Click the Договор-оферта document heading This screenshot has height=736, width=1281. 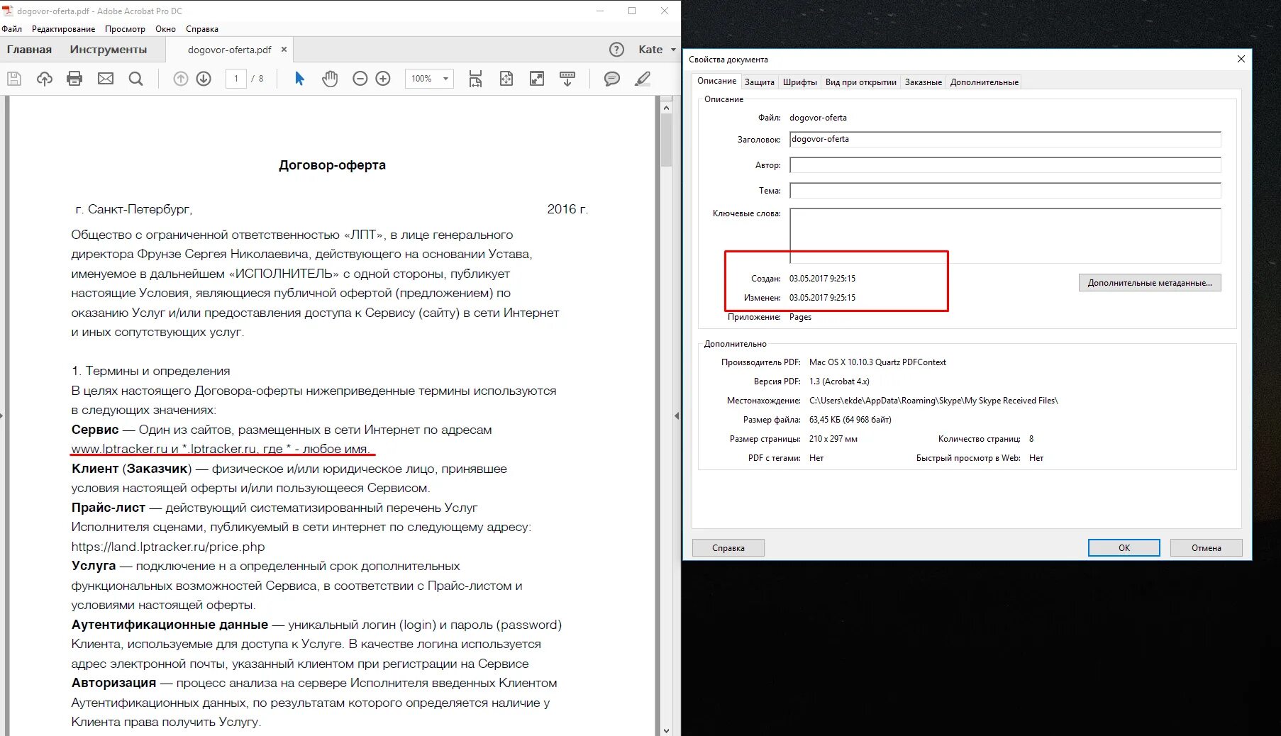(332, 165)
